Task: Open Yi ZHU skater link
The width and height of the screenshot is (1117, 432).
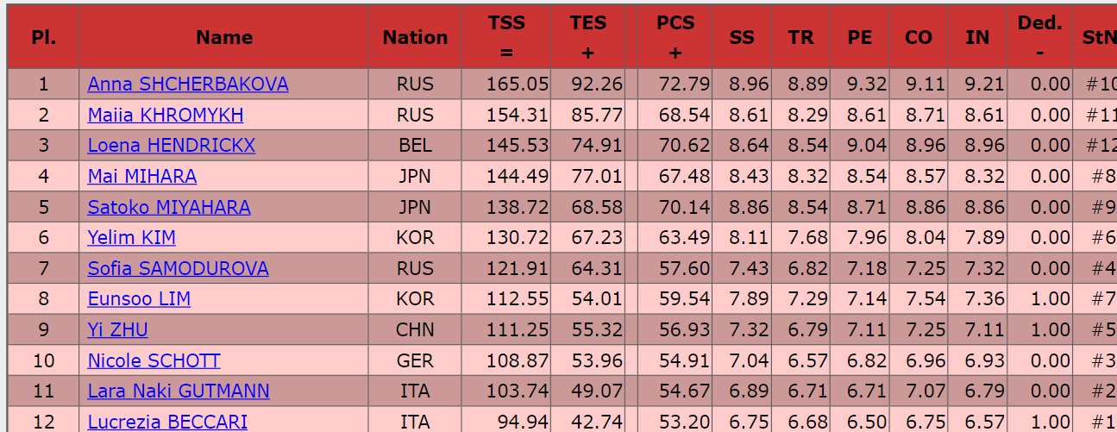Action: 118,330
